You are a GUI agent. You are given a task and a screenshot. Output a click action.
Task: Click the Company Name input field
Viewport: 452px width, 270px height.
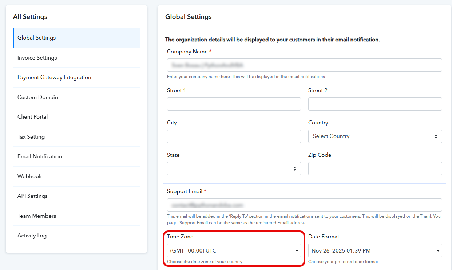(x=304, y=65)
